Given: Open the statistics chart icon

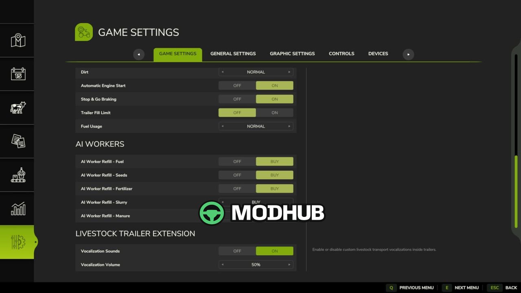Looking at the screenshot, I should 18,208.
